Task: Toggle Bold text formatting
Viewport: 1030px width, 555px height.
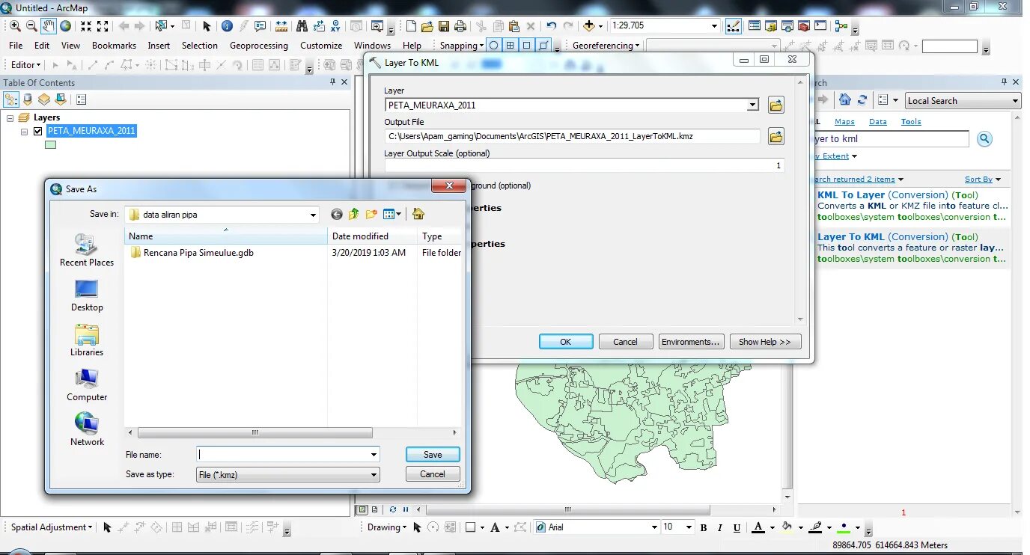Action: [x=704, y=527]
